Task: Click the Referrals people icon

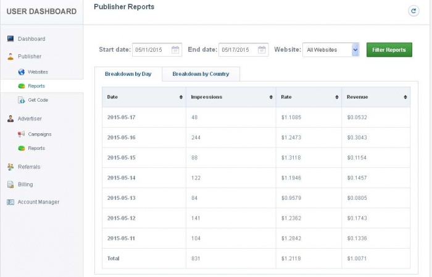Action: [10, 167]
